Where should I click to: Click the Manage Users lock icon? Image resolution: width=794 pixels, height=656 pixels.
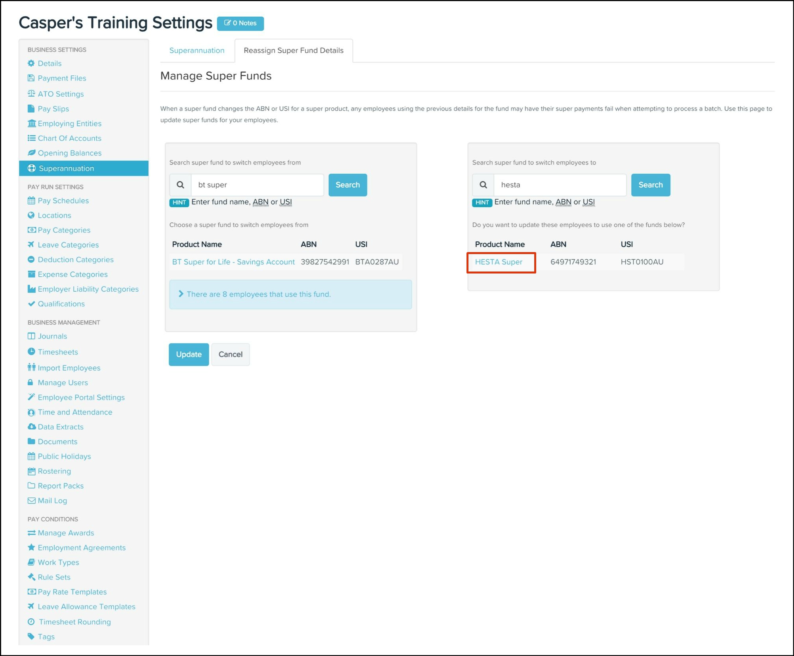click(x=30, y=383)
